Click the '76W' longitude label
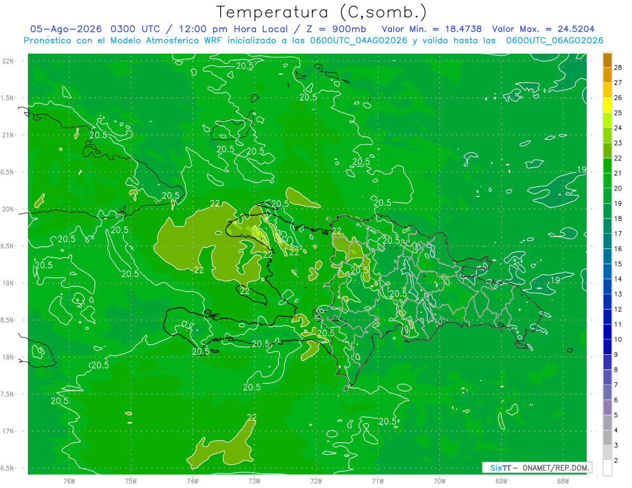Screen dimensions: 632x488 [x=69, y=481]
